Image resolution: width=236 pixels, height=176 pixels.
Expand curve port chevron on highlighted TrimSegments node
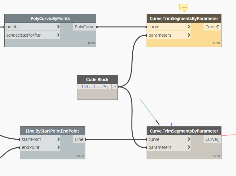point(189,27)
